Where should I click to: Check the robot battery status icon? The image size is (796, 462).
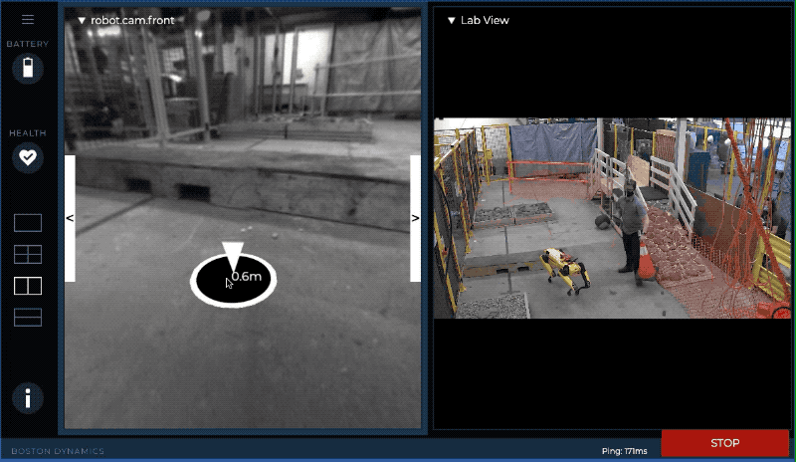[28, 68]
